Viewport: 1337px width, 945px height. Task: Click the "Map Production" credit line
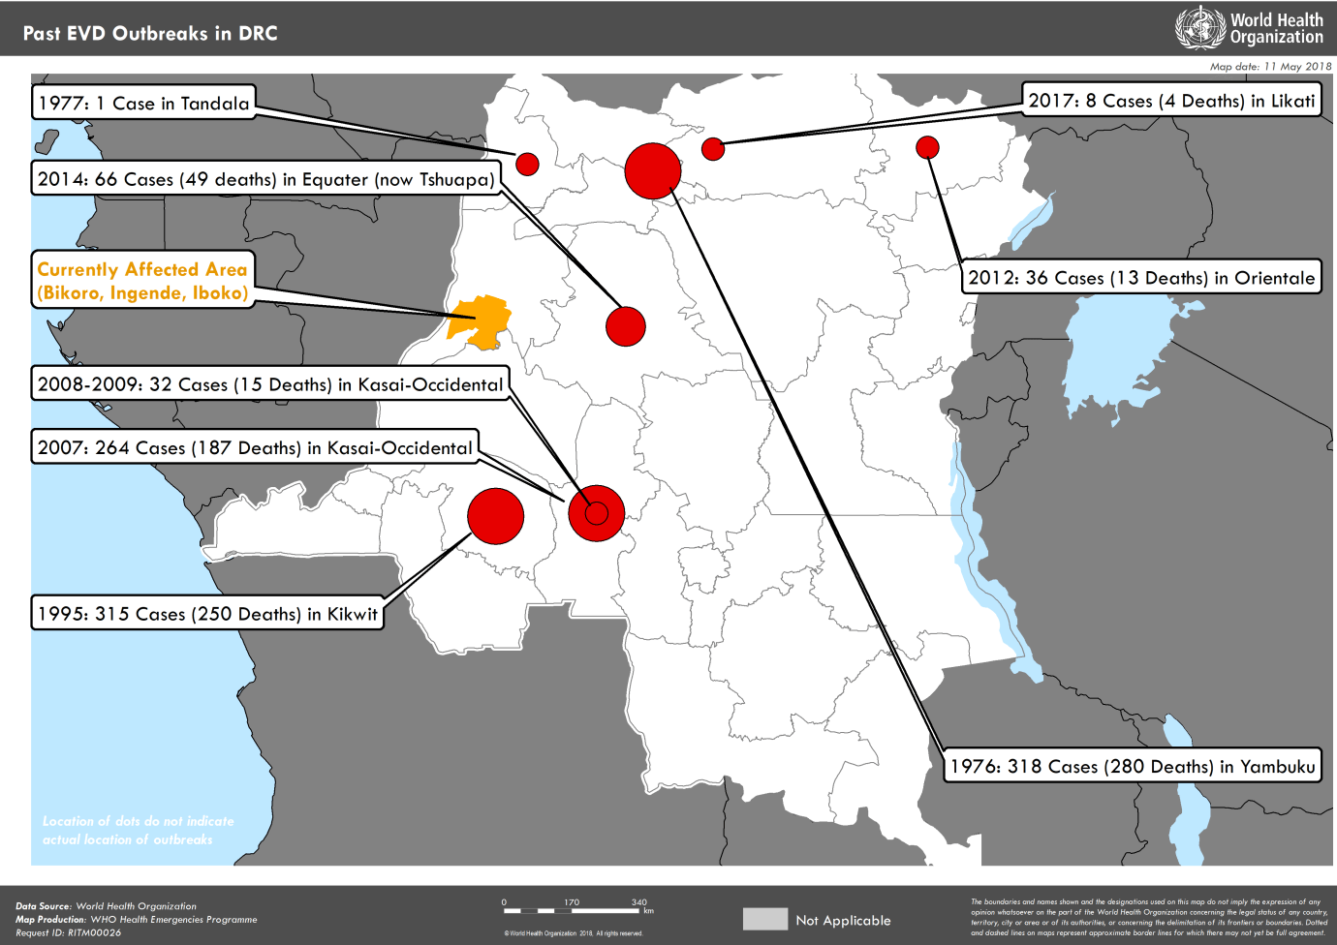[x=137, y=920]
